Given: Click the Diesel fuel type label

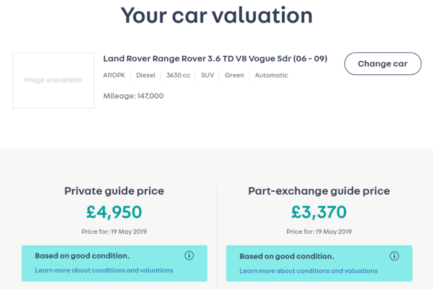Looking at the screenshot, I should coord(146,75).
